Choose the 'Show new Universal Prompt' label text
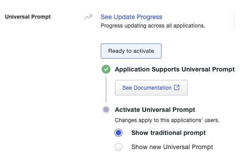241x162 pixels. pyautogui.click(x=172, y=147)
